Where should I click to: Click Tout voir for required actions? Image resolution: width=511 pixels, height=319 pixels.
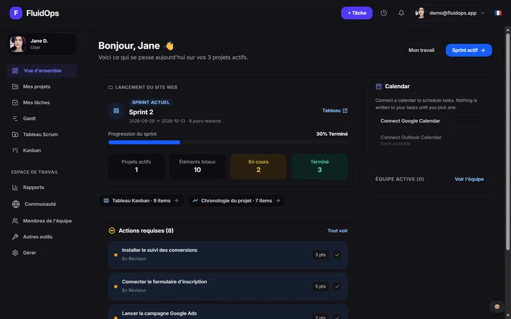[x=337, y=231]
